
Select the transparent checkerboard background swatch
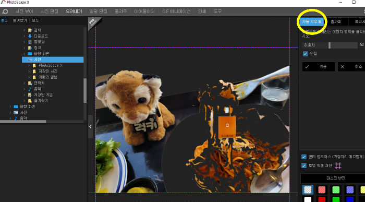pos(308,190)
